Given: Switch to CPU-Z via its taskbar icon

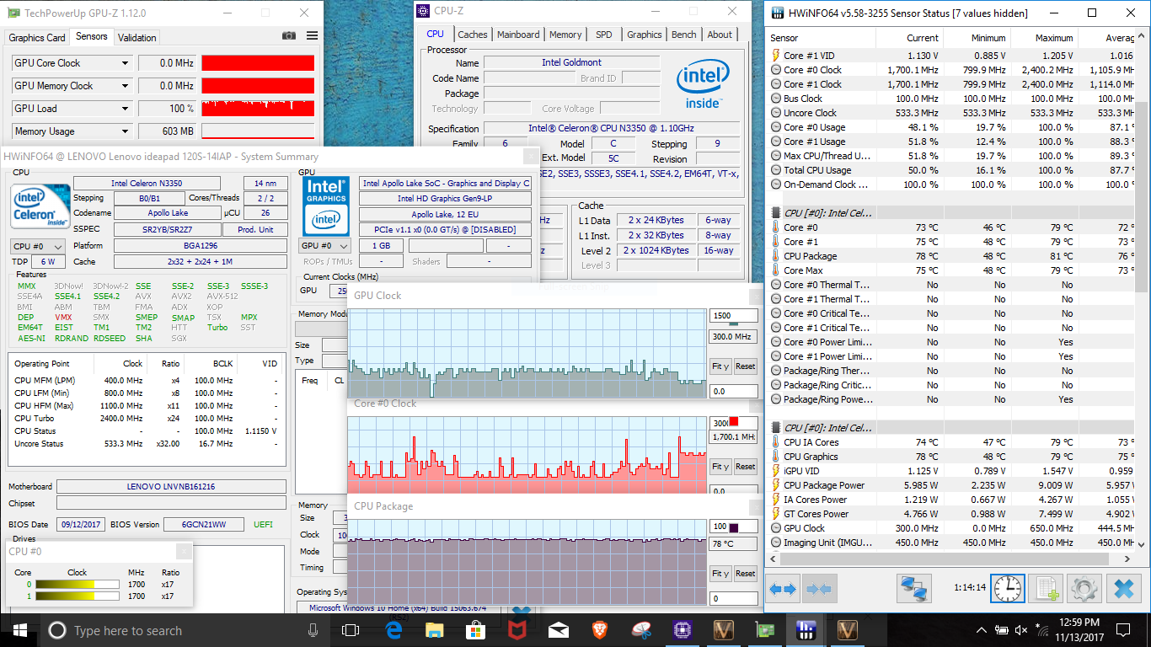Looking at the screenshot, I should [682, 630].
